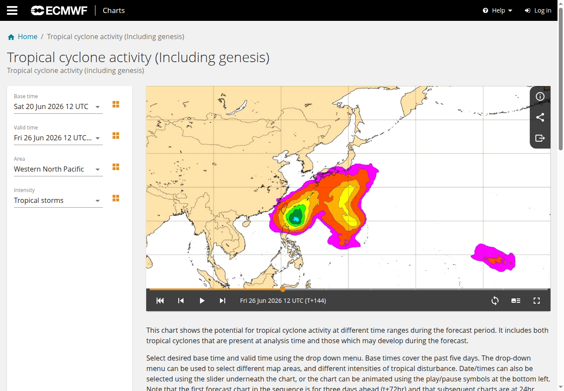Click the share chart icon
564x391 pixels.
(x=540, y=117)
